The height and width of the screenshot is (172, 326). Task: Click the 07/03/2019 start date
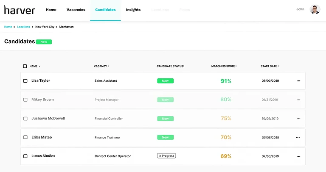(270, 156)
